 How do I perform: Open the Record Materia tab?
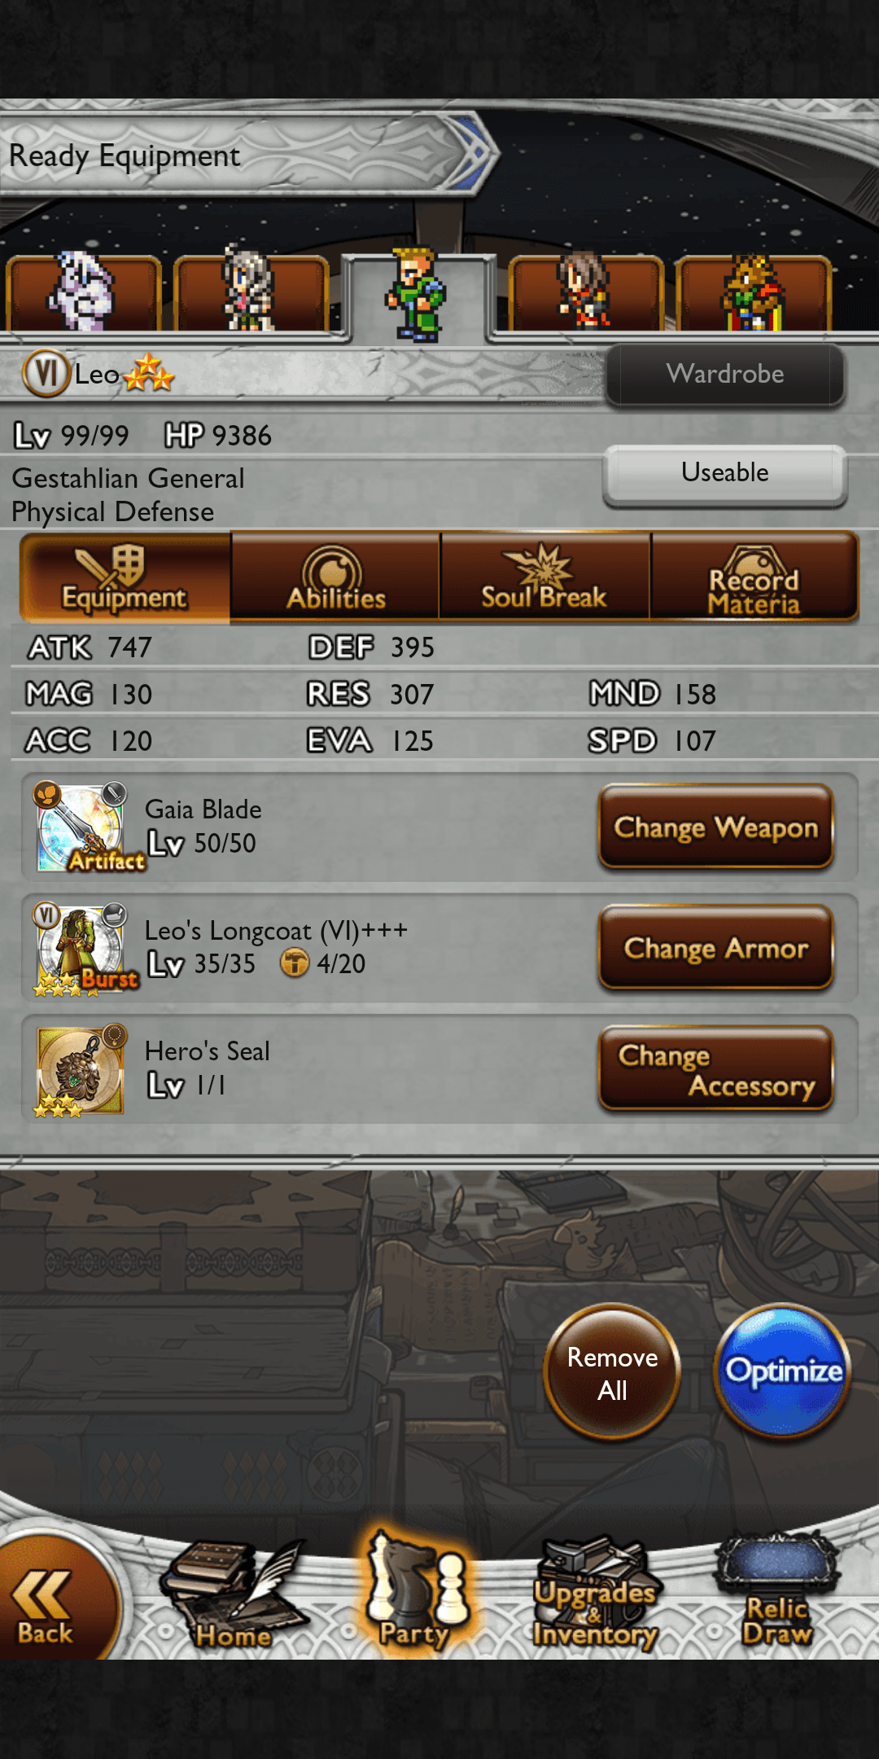(x=754, y=577)
